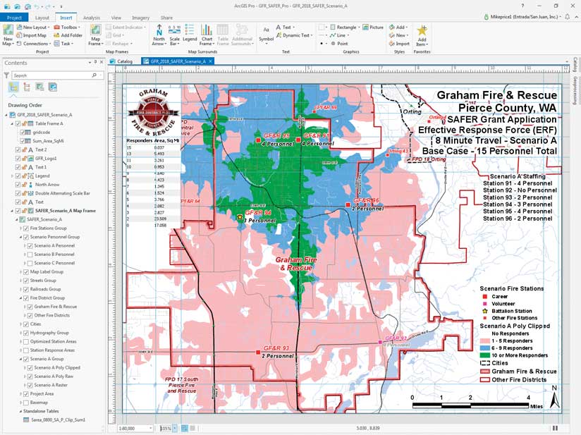
Task: Select Sarea_0800_SA_P_Clip_Sum1 table
Action: pos(58,419)
